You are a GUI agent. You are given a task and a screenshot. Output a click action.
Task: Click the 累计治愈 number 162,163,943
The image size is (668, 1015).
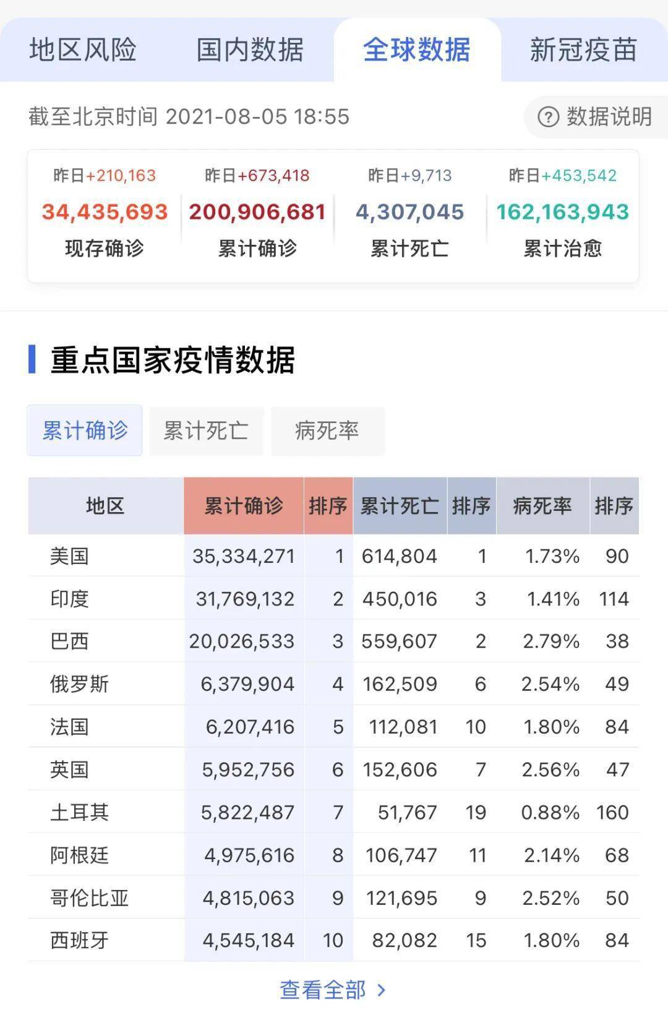563,212
